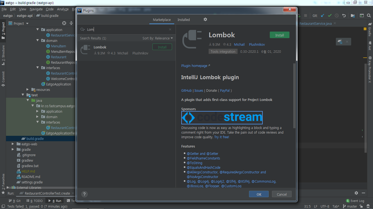Click Git Update Project arrow icon
Screen dimensions: 373x209
click(x=322, y=16)
